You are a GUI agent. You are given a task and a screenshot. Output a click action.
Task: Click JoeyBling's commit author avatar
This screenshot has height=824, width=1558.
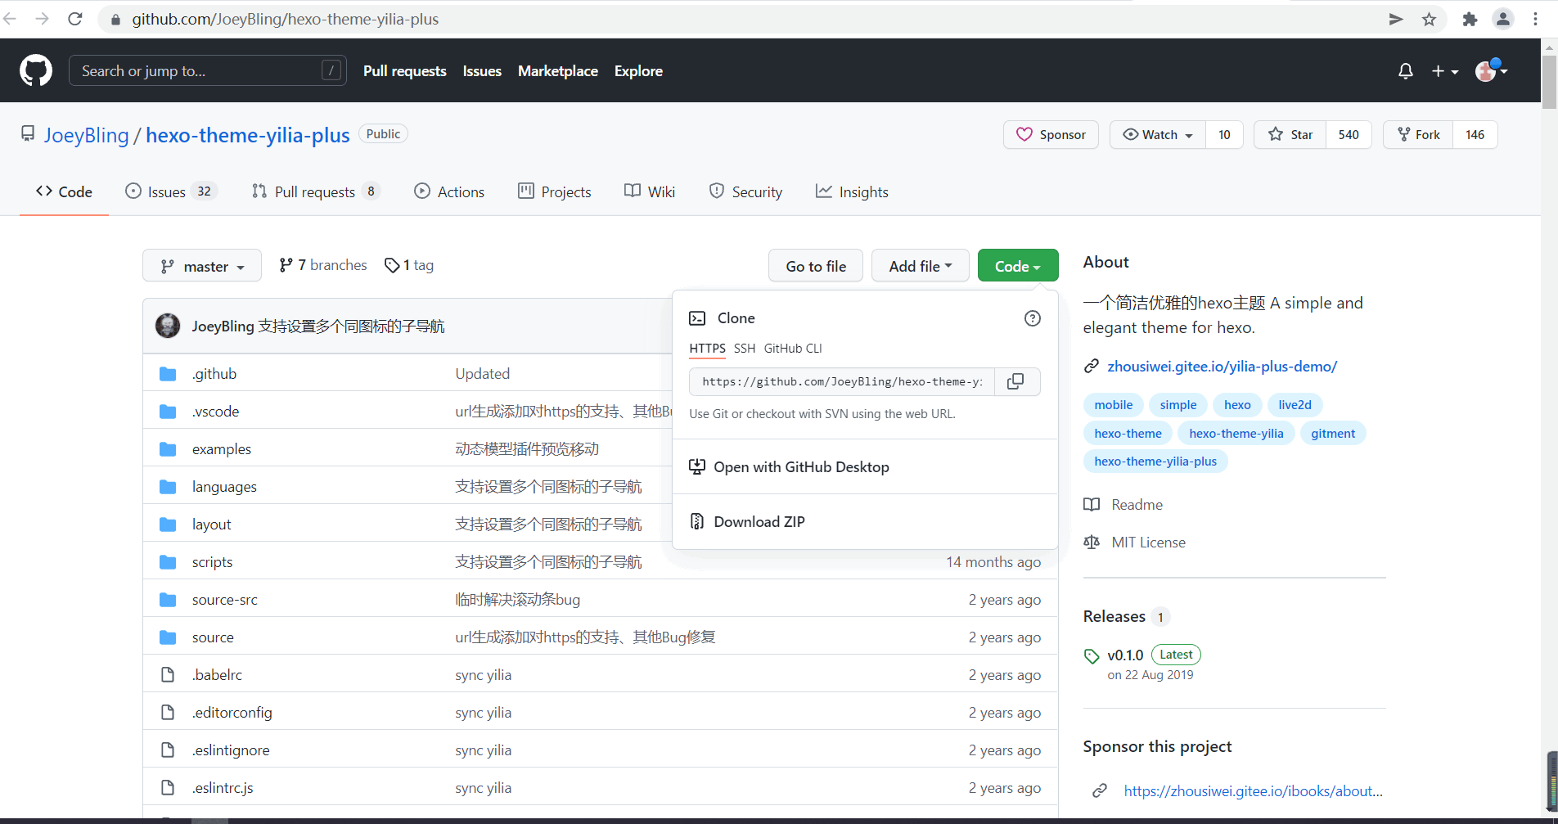click(x=168, y=326)
